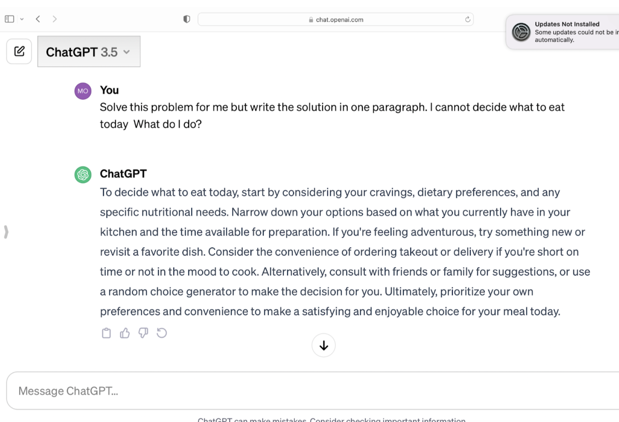The height and width of the screenshot is (422, 619).
Task: Click the scroll-to-bottom arrow button
Action: point(324,345)
